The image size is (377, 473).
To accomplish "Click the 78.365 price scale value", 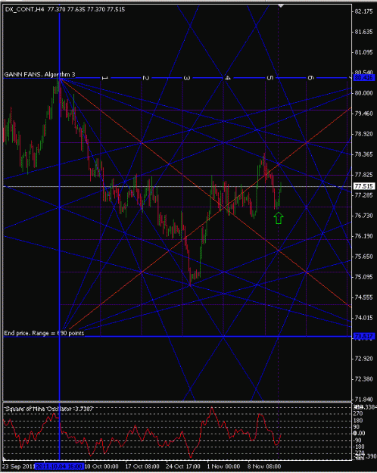I will click(x=363, y=154).
